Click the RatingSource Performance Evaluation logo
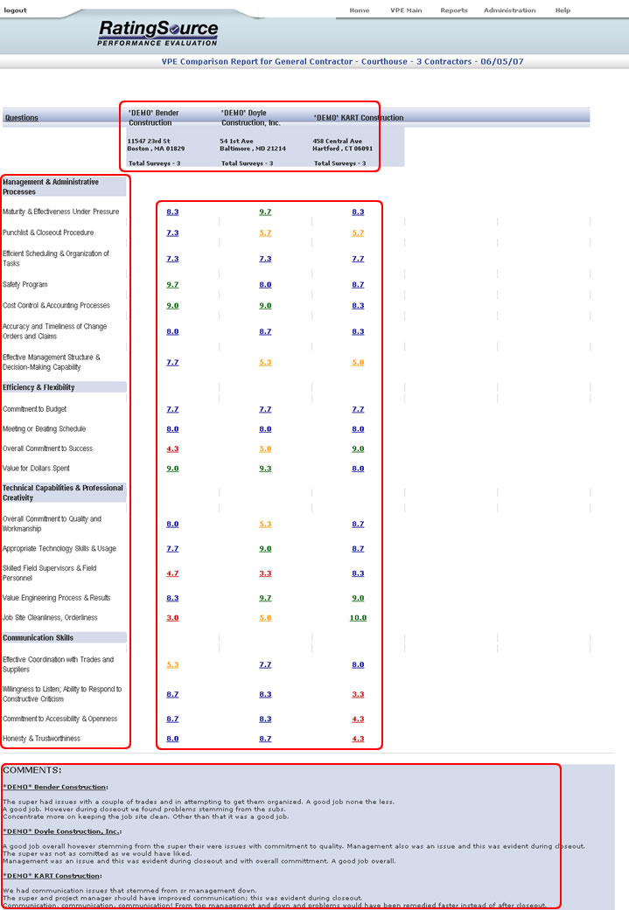 (x=157, y=34)
